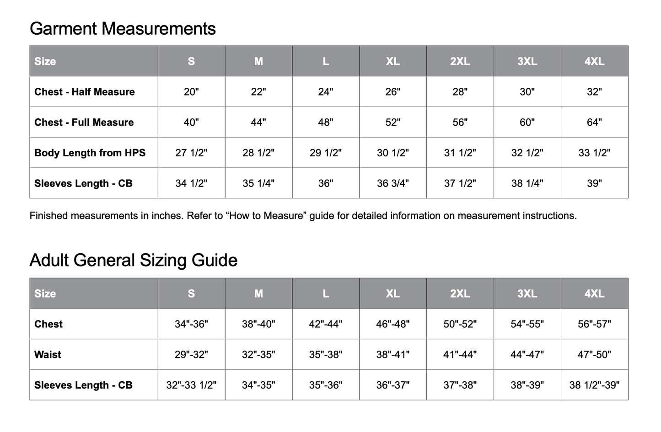The image size is (661, 432).
Task: Click the 20" half chest cell for size S
Action: click(191, 92)
